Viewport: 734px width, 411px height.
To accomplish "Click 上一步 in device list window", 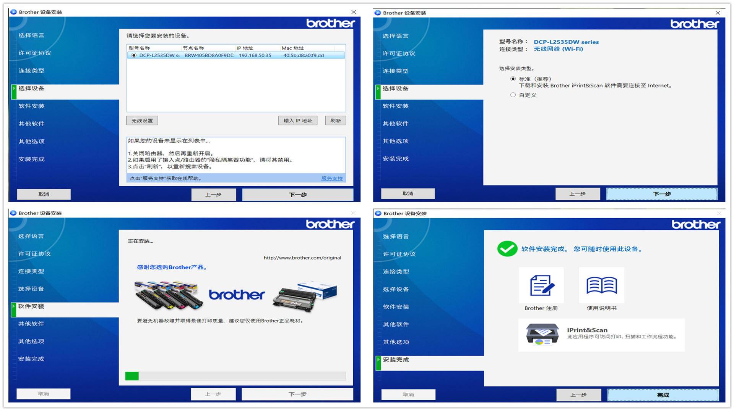I will coord(214,195).
